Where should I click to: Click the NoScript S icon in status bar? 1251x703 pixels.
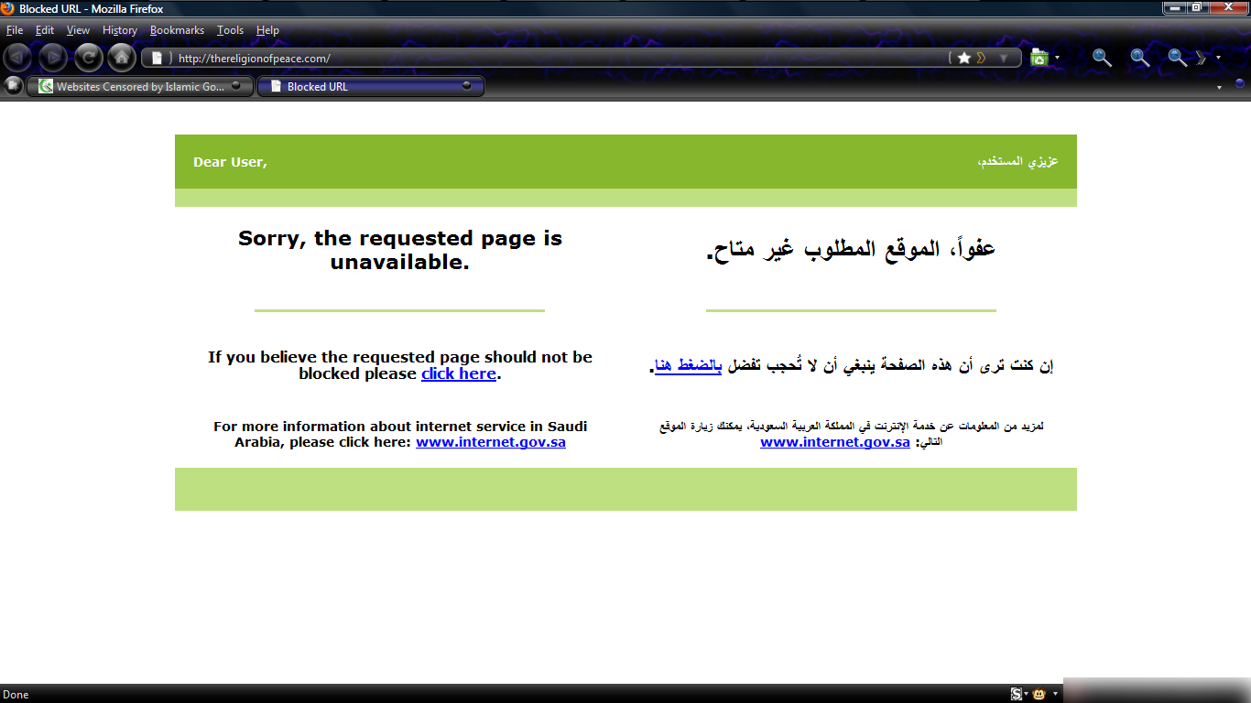[x=1017, y=695]
